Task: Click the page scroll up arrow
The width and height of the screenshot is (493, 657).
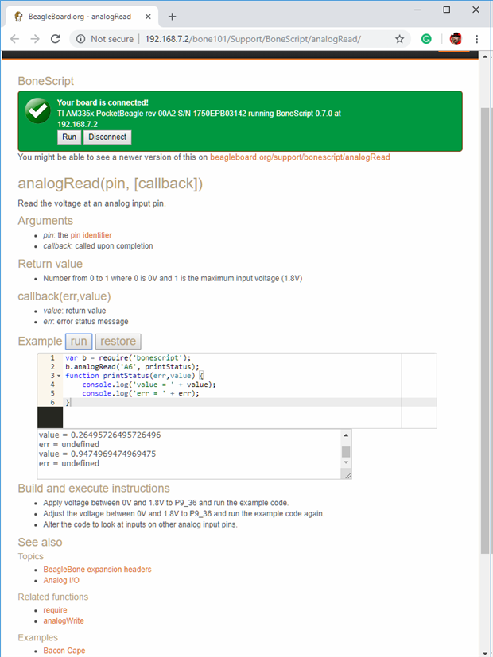Action: [485, 56]
